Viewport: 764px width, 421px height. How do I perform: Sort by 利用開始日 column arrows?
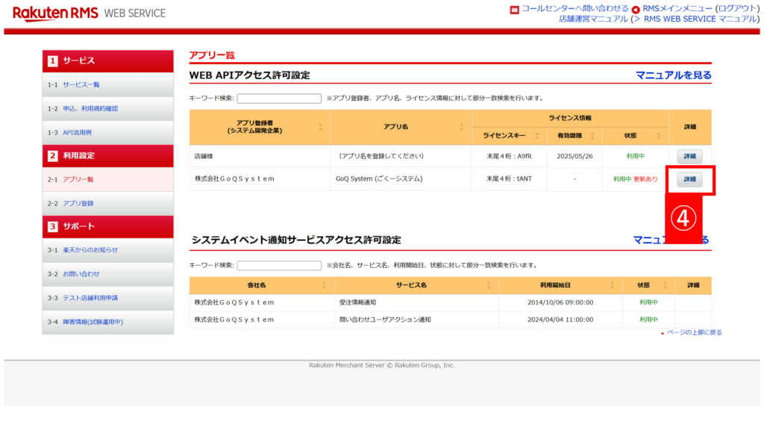point(612,286)
